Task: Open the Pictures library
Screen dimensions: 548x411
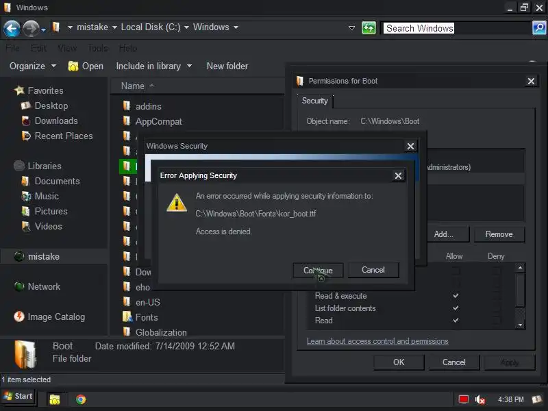Action: click(x=51, y=211)
